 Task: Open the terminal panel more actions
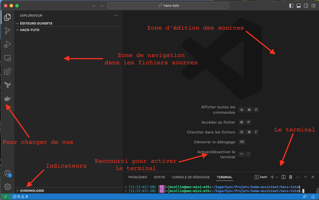click(x=298, y=177)
